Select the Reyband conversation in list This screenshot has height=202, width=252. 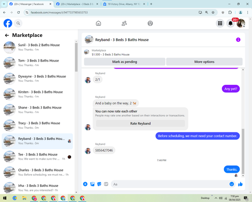[37, 141]
